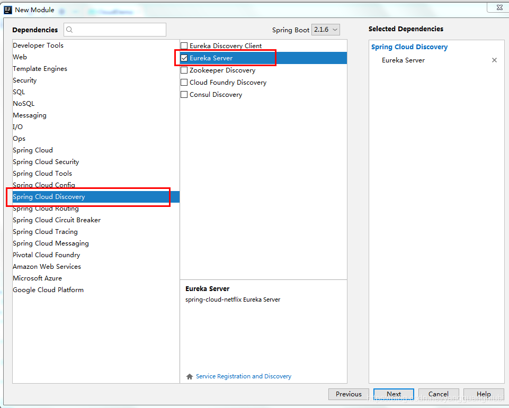Click the Eureka Discovery Client label

click(226, 46)
